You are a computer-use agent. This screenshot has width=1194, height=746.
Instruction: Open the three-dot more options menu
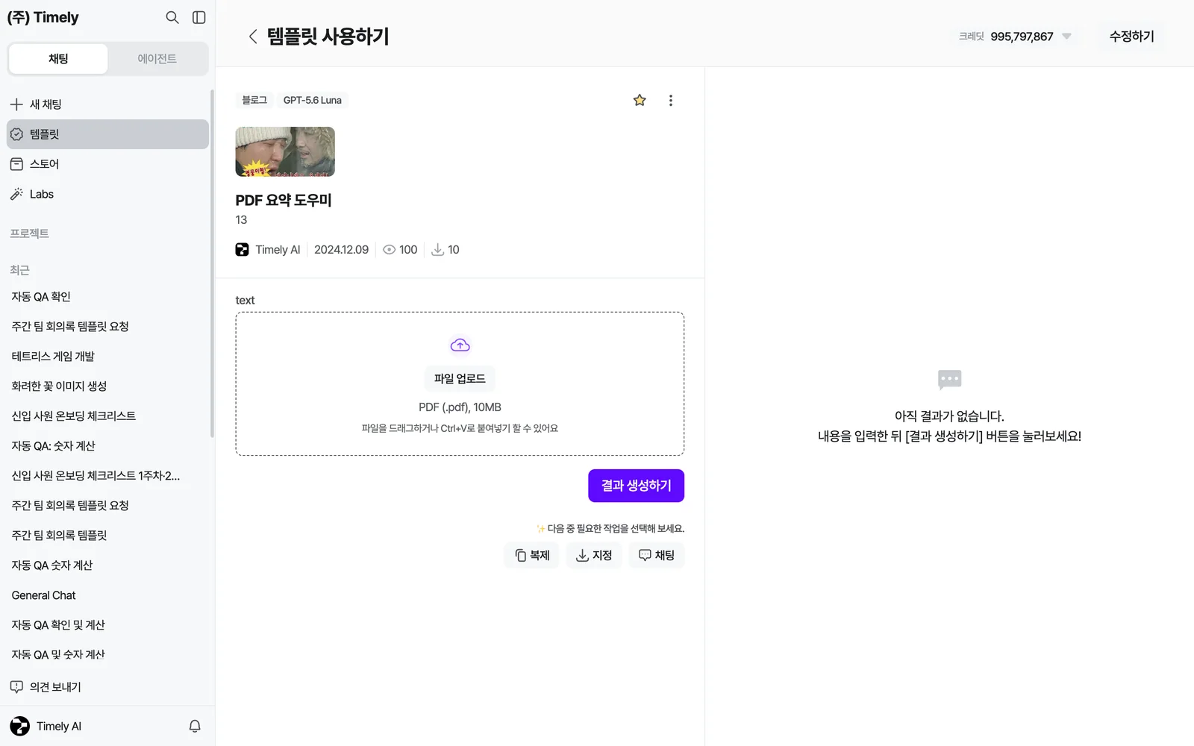pyautogui.click(x=671, y=100)
